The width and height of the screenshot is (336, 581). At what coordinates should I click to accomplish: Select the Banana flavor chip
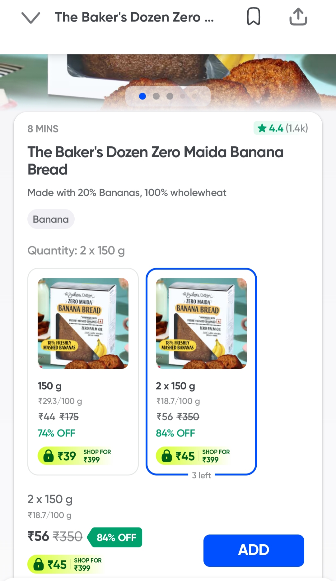click(51, 219)
